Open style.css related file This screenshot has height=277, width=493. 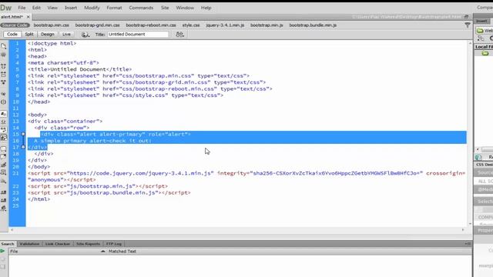[191, 25]
